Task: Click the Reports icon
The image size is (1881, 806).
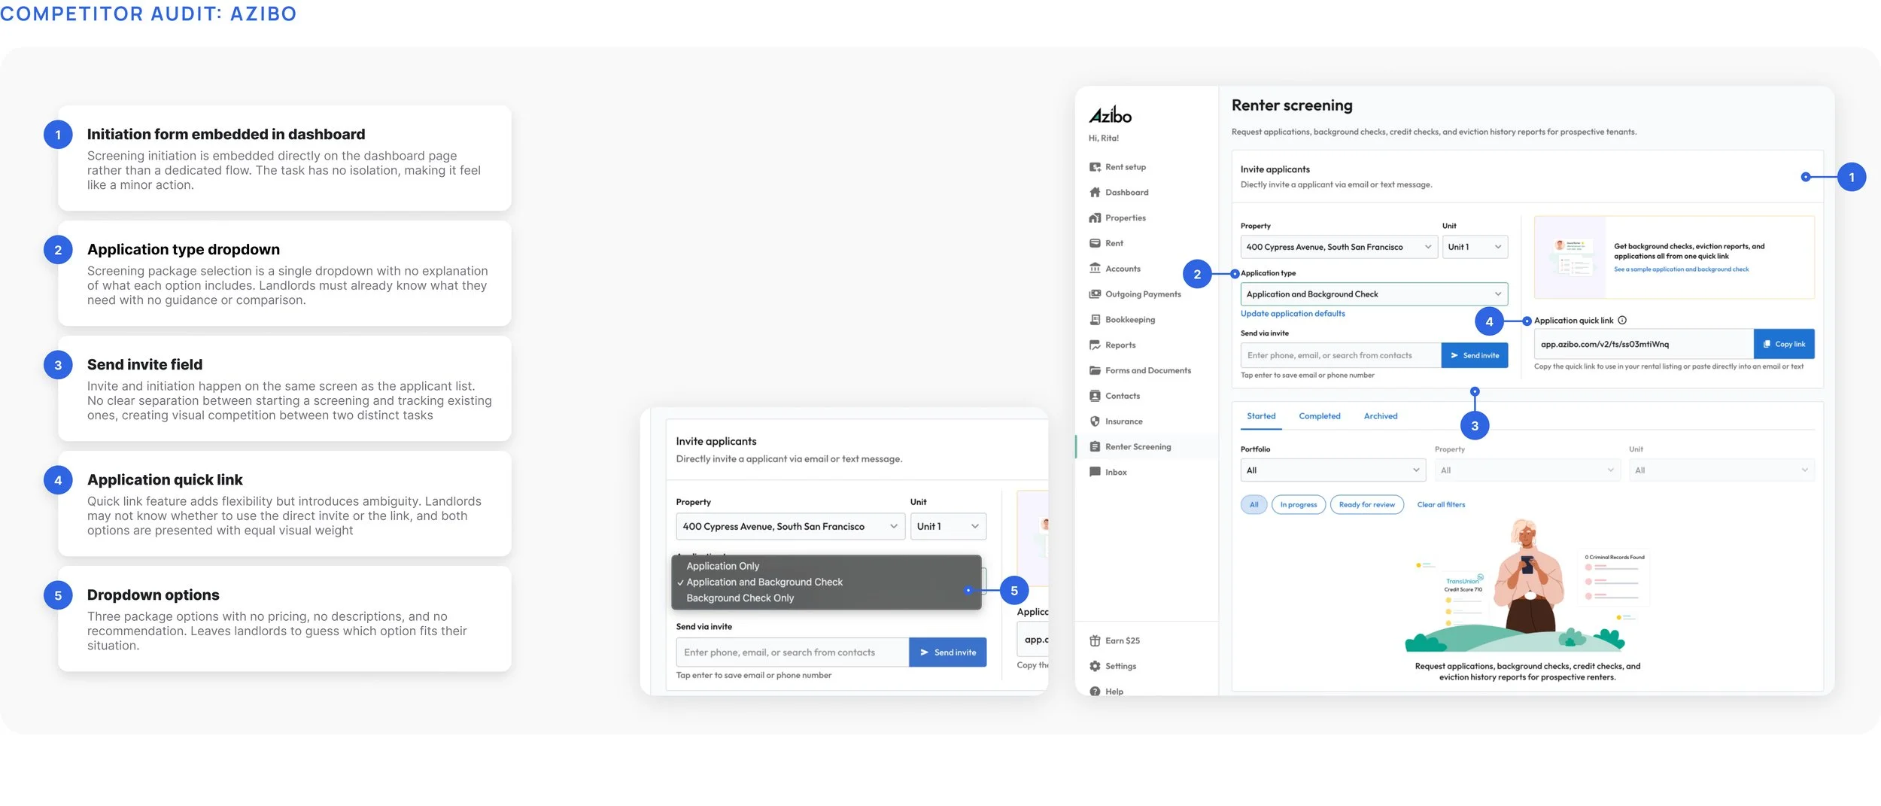Action: point(1095,345)
